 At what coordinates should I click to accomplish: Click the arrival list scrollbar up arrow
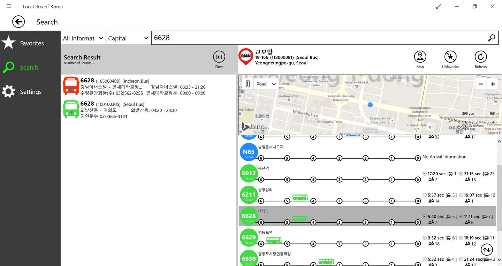tap(499, 142)
